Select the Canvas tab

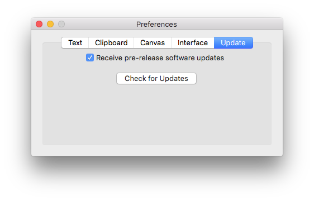point(153,42)
